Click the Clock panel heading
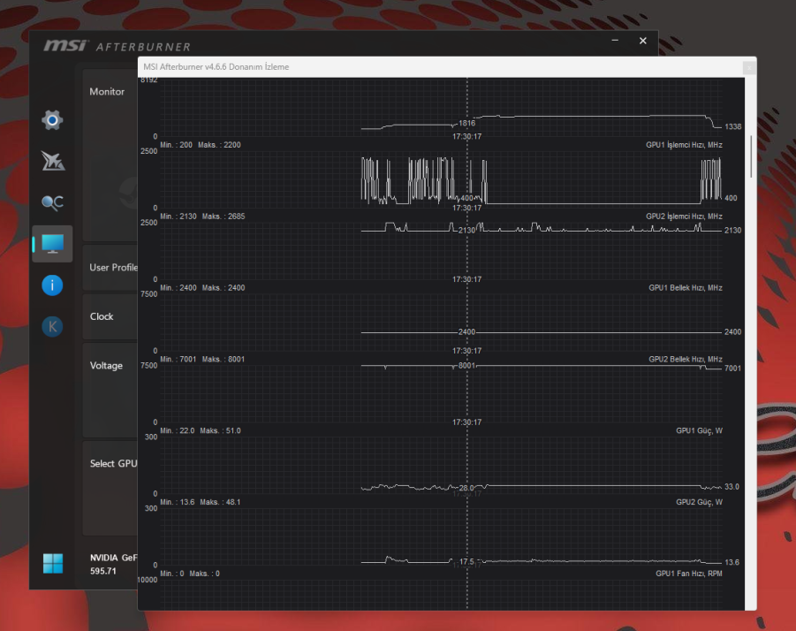Image resolution: width=796 pixels, height=631 pixels. tap(102, 316)
